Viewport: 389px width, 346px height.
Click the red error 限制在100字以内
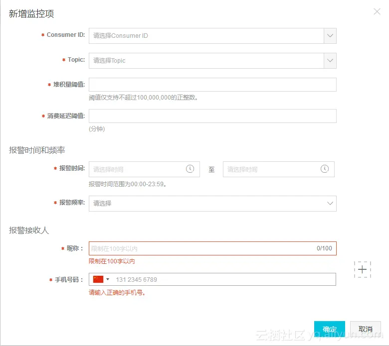(112, 261)
